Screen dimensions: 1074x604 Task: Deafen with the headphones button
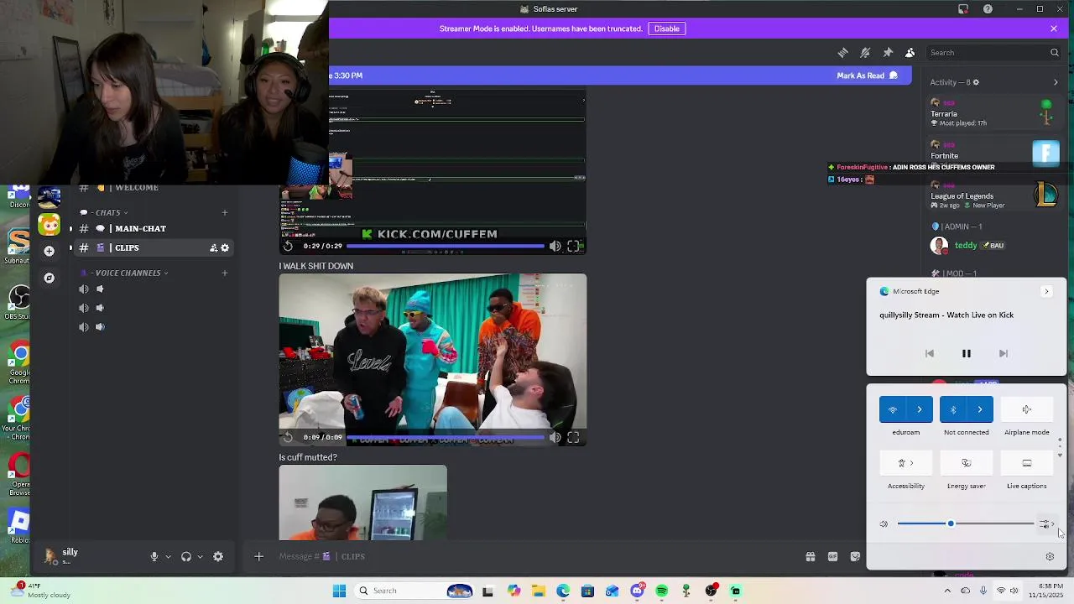tap(186, 556)
